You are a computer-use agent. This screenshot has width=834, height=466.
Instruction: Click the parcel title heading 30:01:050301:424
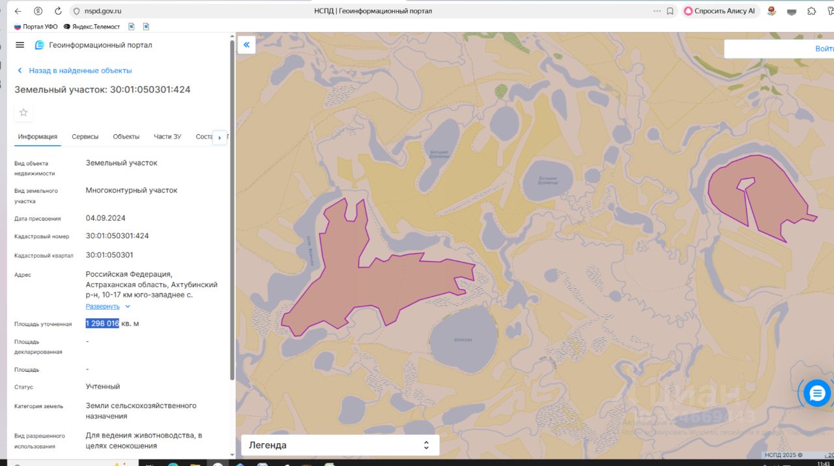coord(102,90)
